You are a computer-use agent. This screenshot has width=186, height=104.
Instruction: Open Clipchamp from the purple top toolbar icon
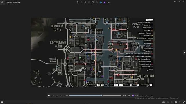point(105,2)
